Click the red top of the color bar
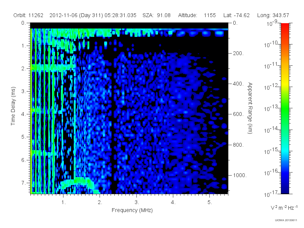Screen dimensions: 304x228 285,26
